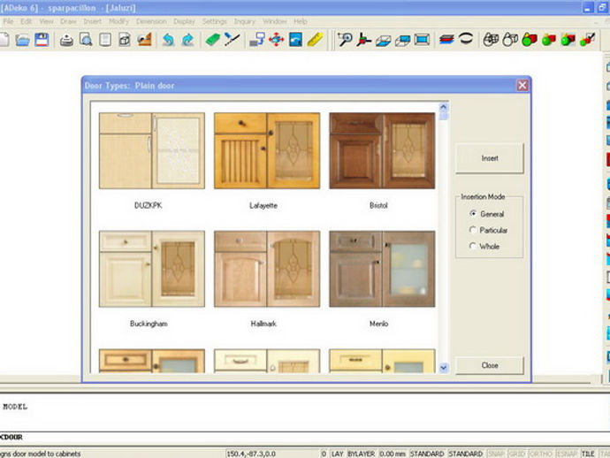Viewport: 610px width, 458px height.
Task: Click the blue perspective screen view icon
Action: point(422,40)
